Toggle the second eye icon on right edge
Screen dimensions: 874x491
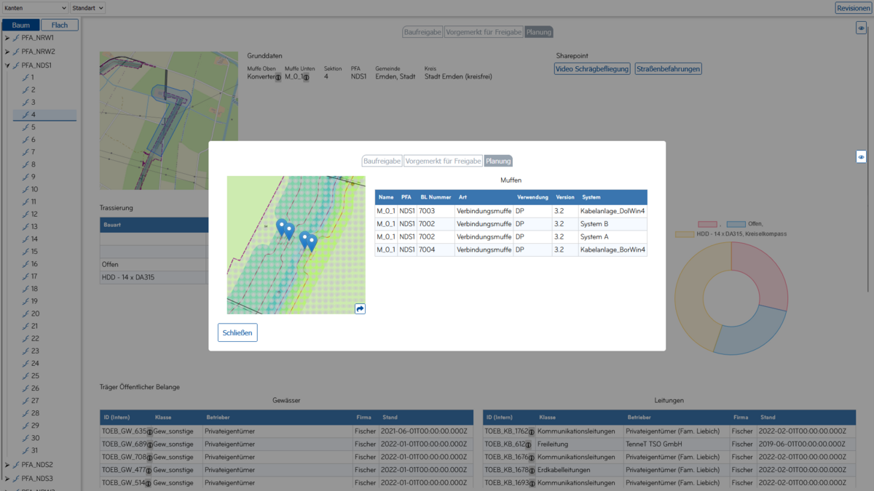point(861,157)
